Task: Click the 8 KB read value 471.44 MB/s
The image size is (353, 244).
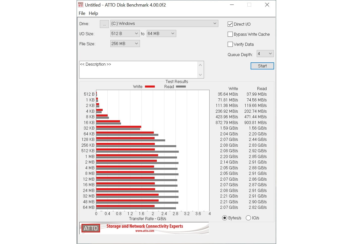Action: point(255,117)
